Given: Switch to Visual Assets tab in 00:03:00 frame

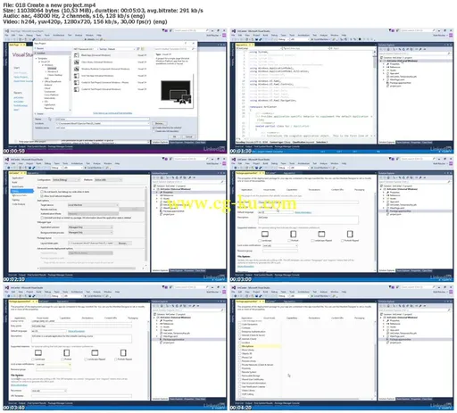Looking at the screenshot, I should coord(269,190).
